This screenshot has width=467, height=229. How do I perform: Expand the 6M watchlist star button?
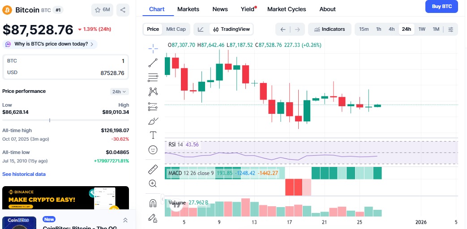coord(102,9)
